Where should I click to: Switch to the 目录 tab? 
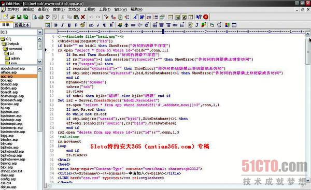[6, 24]
